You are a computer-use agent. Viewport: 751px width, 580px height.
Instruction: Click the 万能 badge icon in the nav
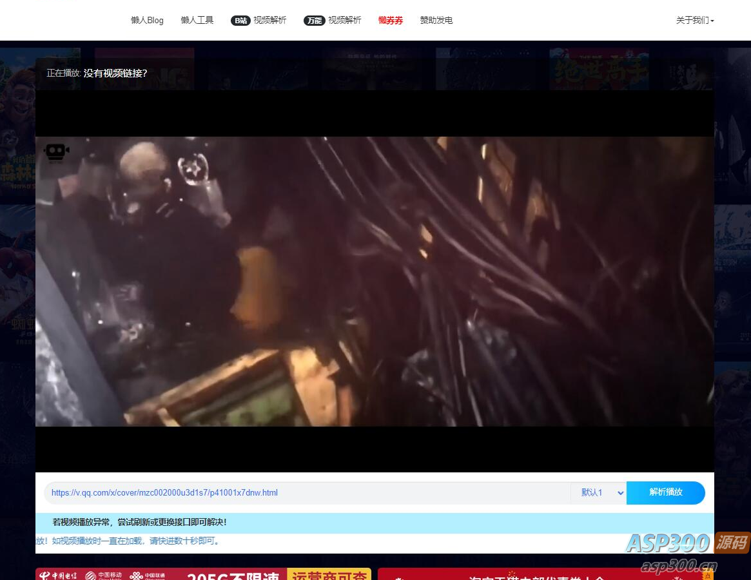tap(314, 21)
